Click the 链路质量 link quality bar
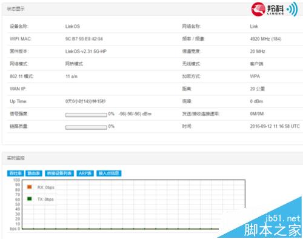This screenshot has height=239, width=303. 86,127
